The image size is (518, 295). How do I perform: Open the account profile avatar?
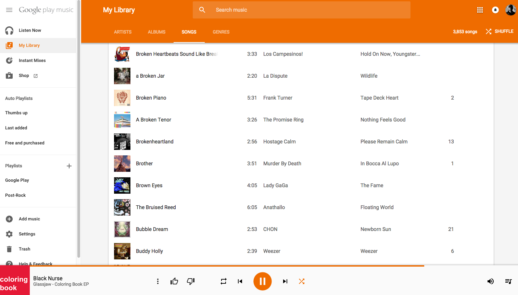click(x=510, y=10)
